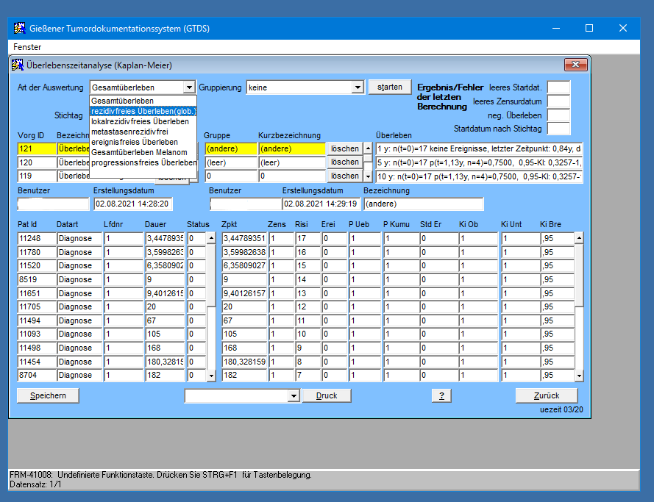Click the GTDS application icon in title bar

coord(19,29)
